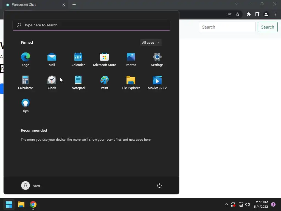281x211 pixels.
Task: Open network status tray icon
Action: pos(241,204)
